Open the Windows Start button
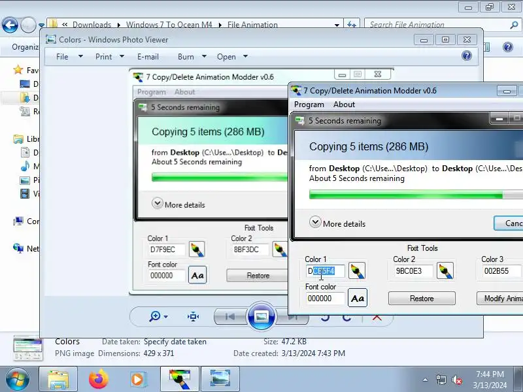Viewport: 523px width, 392px height. [x=17, y=380]
